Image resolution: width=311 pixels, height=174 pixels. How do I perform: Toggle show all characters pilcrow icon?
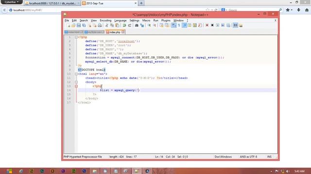pyautogui.click(x=179, y=26)
